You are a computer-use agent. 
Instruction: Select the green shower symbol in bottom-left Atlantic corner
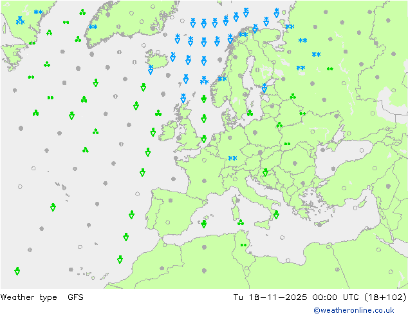click(x=17, y=271)
